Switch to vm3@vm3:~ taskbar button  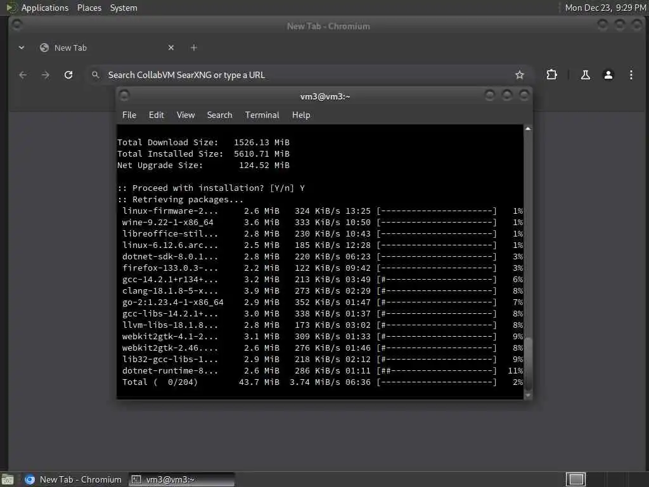[181, 479]
